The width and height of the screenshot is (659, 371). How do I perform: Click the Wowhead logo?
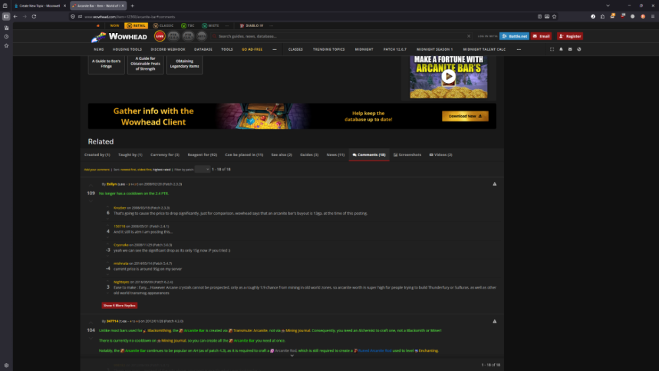119,37
